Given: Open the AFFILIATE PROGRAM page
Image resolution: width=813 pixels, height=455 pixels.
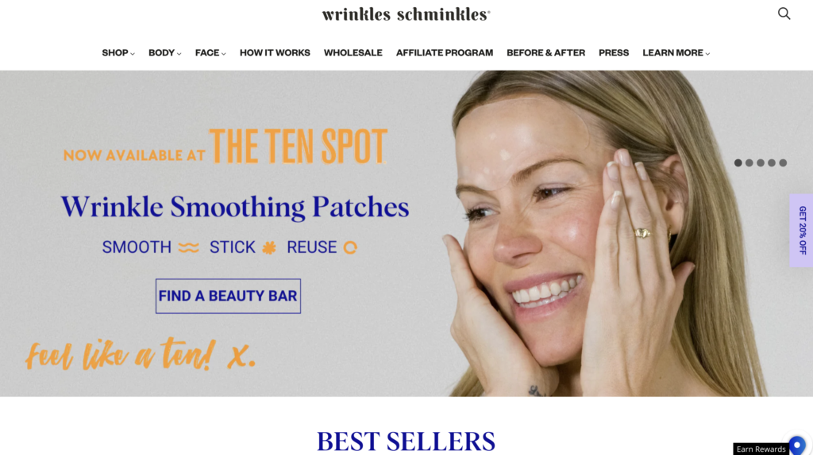Looking at the screenshot, I should (445, 53).
